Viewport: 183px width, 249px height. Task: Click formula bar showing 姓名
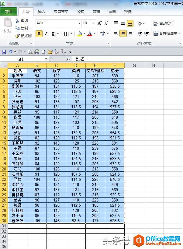(127, 59)
